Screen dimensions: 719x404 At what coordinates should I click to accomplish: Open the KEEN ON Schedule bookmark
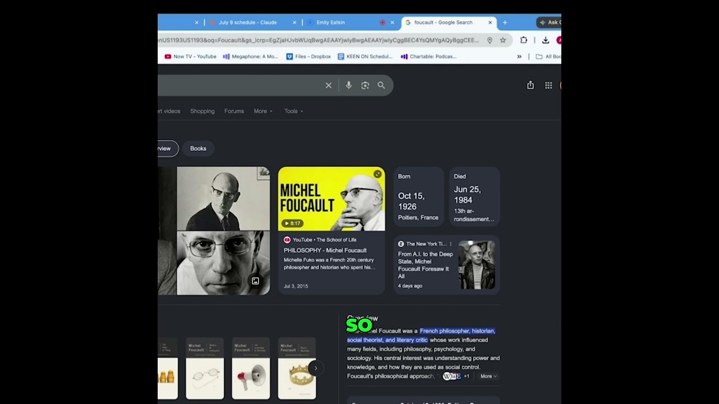click(x=365, y=56)
